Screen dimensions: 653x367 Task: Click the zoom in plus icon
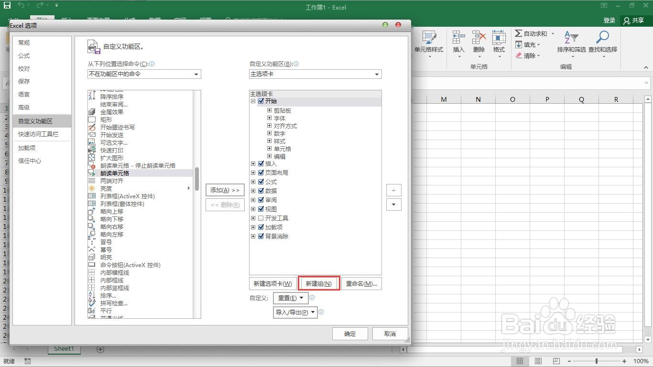click(x=624, y=361)
